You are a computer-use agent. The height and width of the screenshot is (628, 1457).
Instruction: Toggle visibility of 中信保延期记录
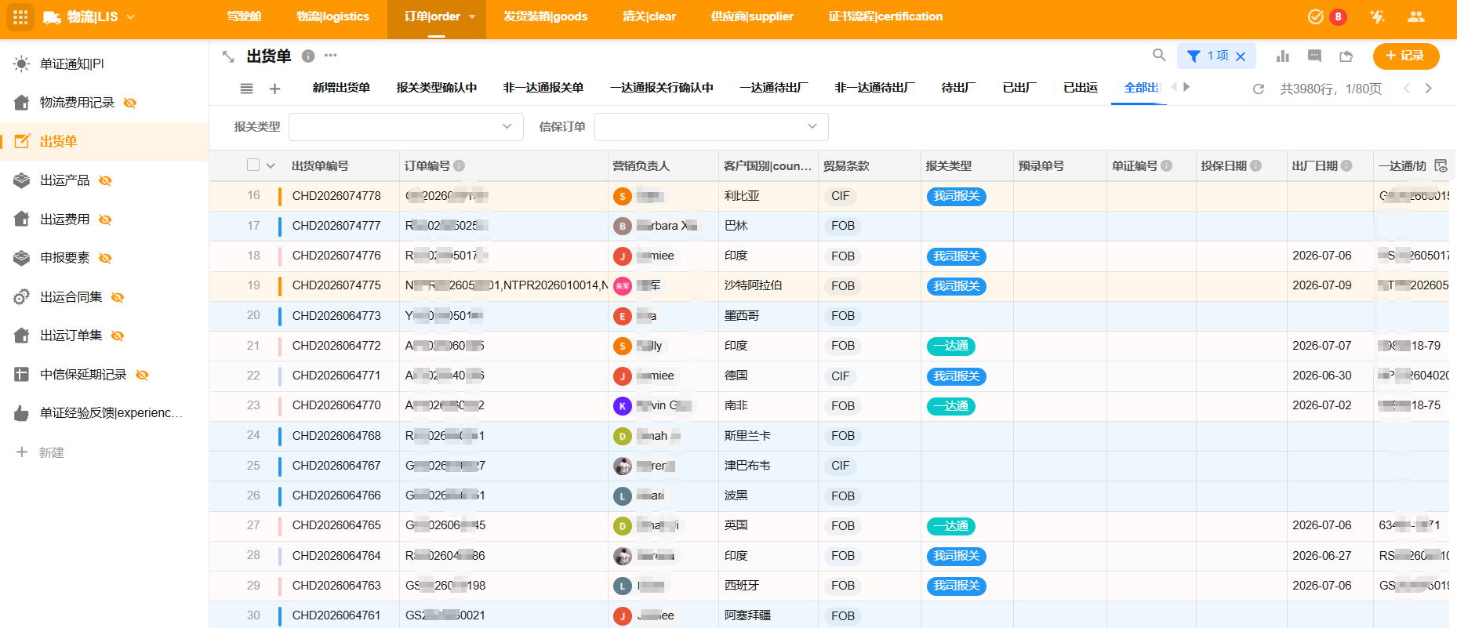[x=142, y=375]
